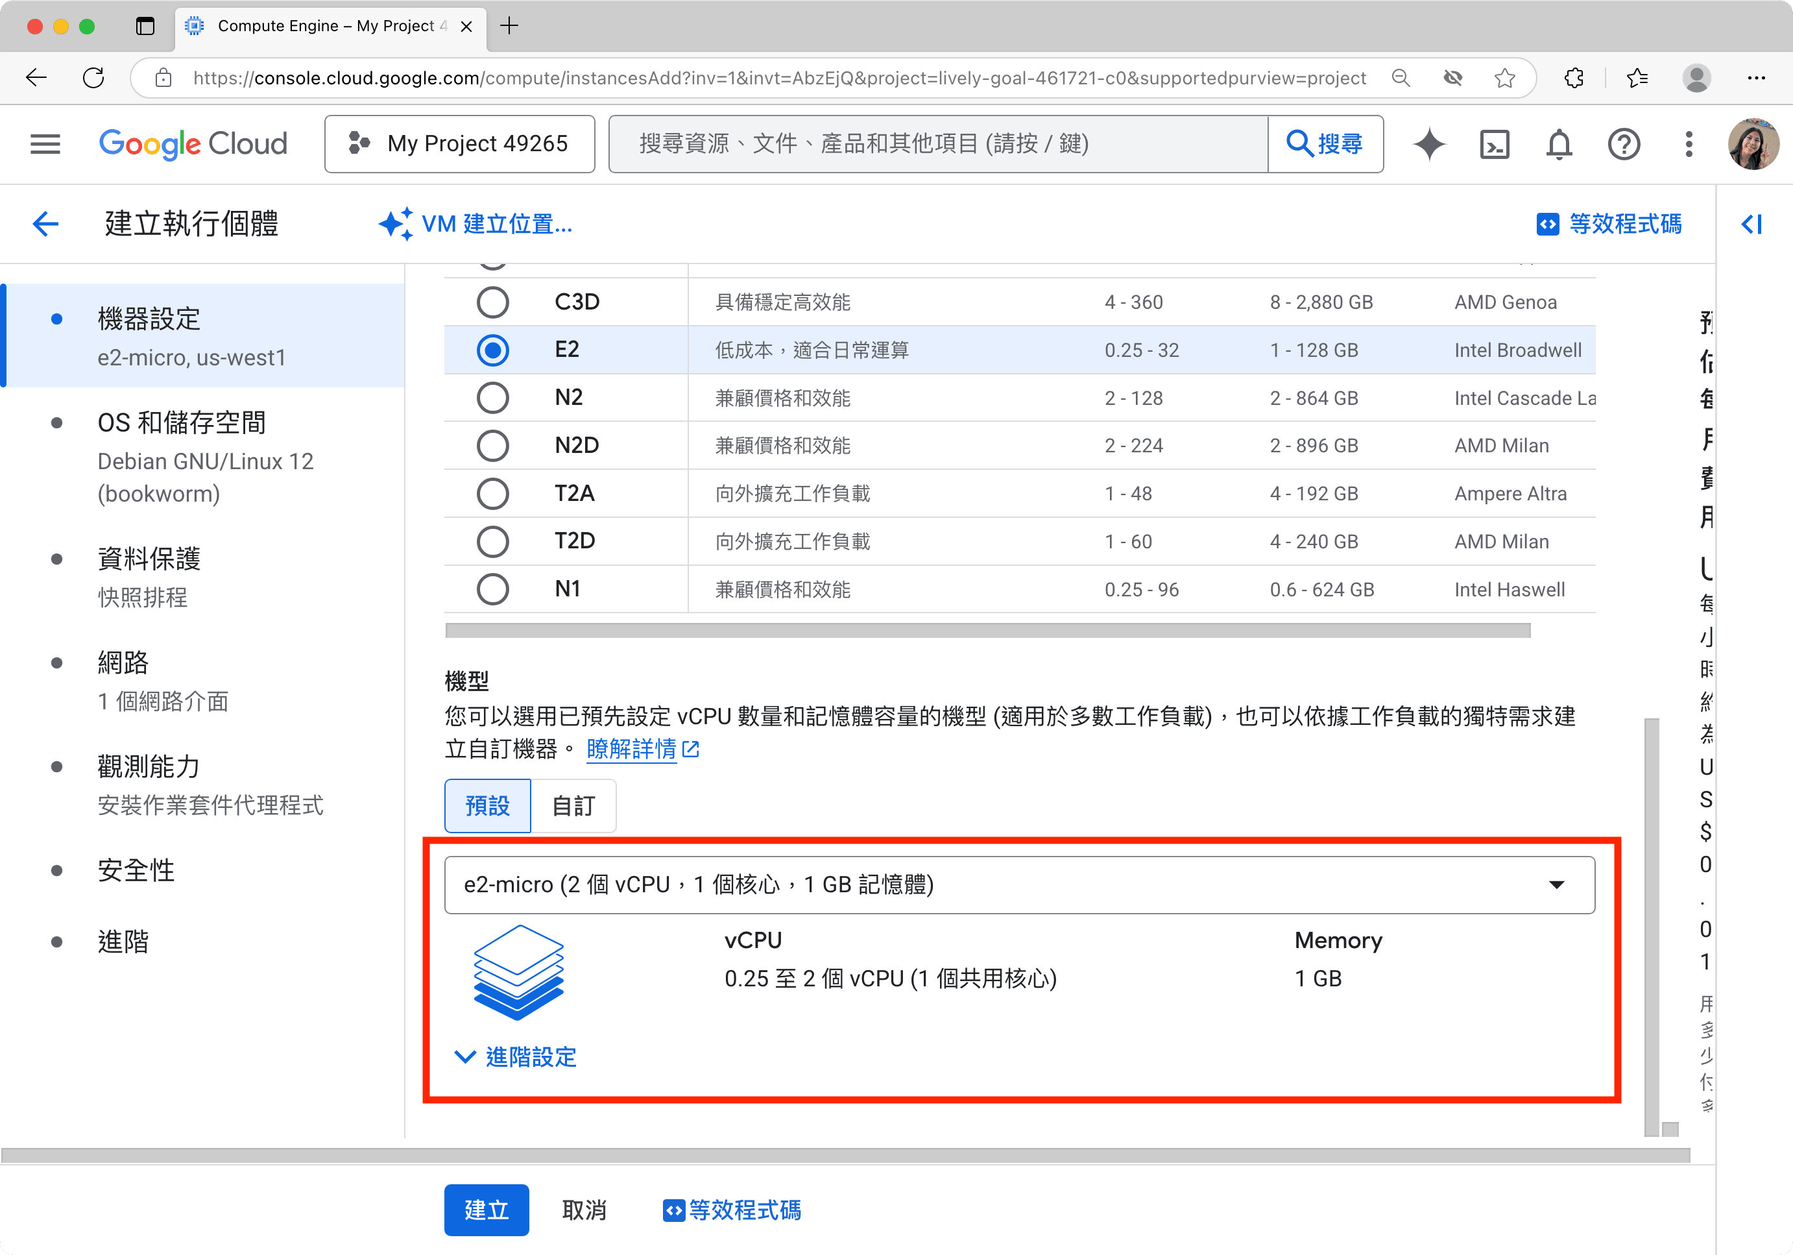Open the Google account avatar
Image resolution: width=1793 pixels, height=1255 pixels.
[1753, 145]
